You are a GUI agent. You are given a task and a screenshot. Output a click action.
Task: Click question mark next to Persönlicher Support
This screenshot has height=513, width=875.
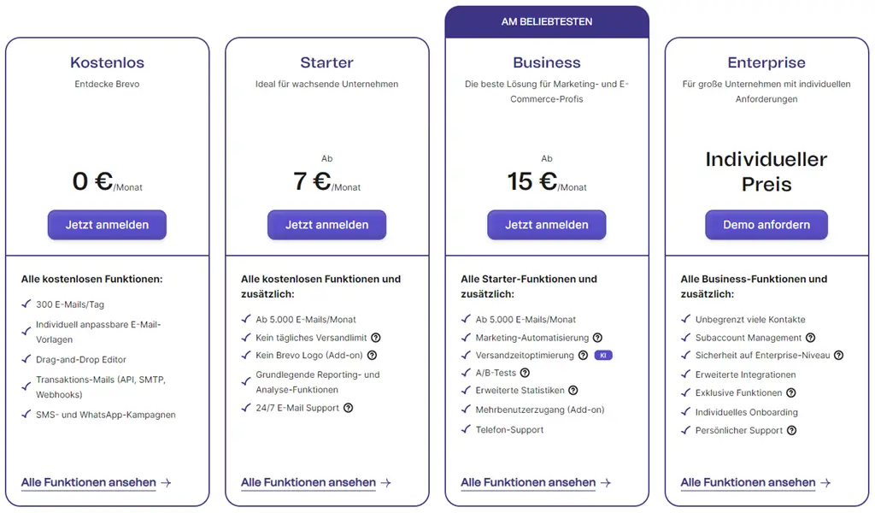pos(792,430)
